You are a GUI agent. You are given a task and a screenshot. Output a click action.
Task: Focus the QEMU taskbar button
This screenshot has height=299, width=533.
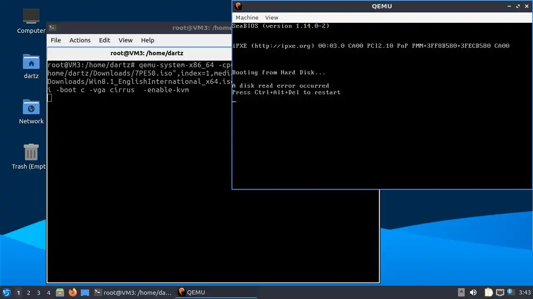pyautogui.click(x=216, y=292)
